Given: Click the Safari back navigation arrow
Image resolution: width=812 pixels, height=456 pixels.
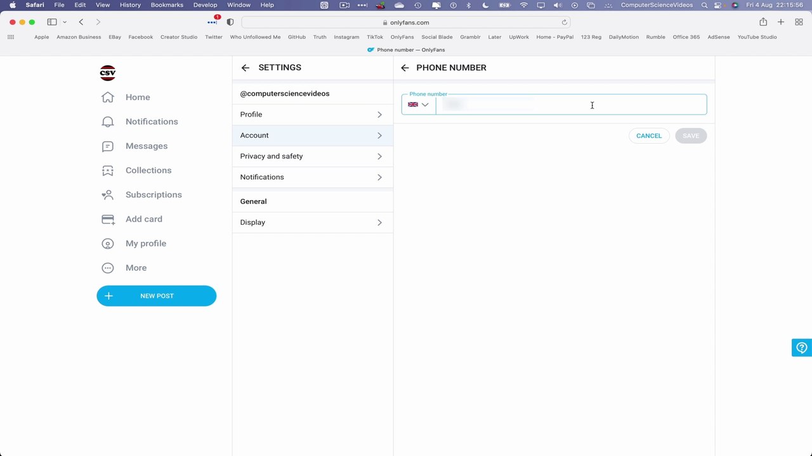Looking at the screenshot, I should pyautogui.click(x=81, y=22).
